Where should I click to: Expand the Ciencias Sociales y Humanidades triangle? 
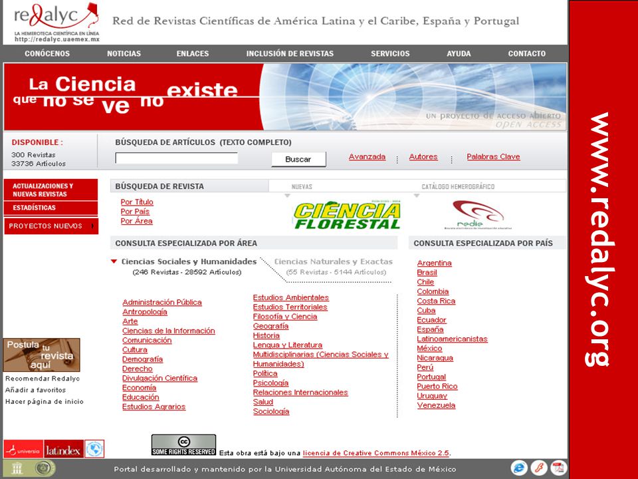pyautogui.click(x=114, y=261)
